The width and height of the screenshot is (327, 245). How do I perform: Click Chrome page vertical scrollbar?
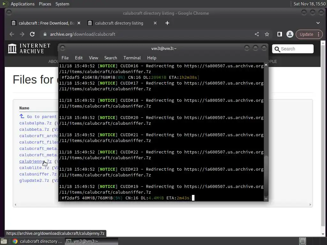tap(323, 135)
